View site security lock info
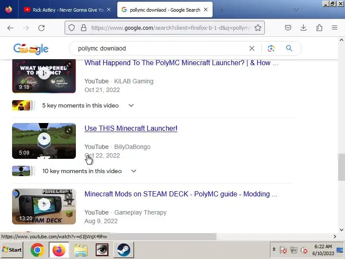Screen dimensions: 345x259 coord(84,28)
